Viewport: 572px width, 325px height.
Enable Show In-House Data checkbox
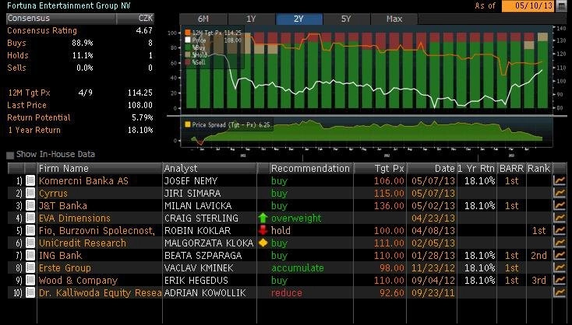[x=10, y=155]
